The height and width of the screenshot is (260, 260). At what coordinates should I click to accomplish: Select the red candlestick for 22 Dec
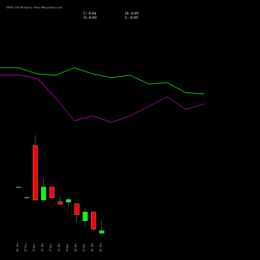coord(77,209)
